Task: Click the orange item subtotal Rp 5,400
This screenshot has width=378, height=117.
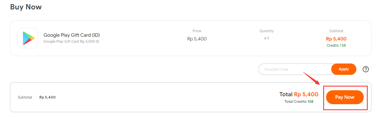Action: [336, 39]
